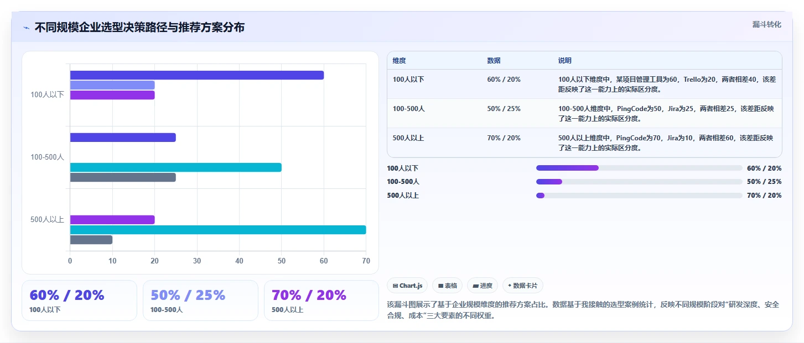Click the 70% / 20% stat card

point(321,300)
